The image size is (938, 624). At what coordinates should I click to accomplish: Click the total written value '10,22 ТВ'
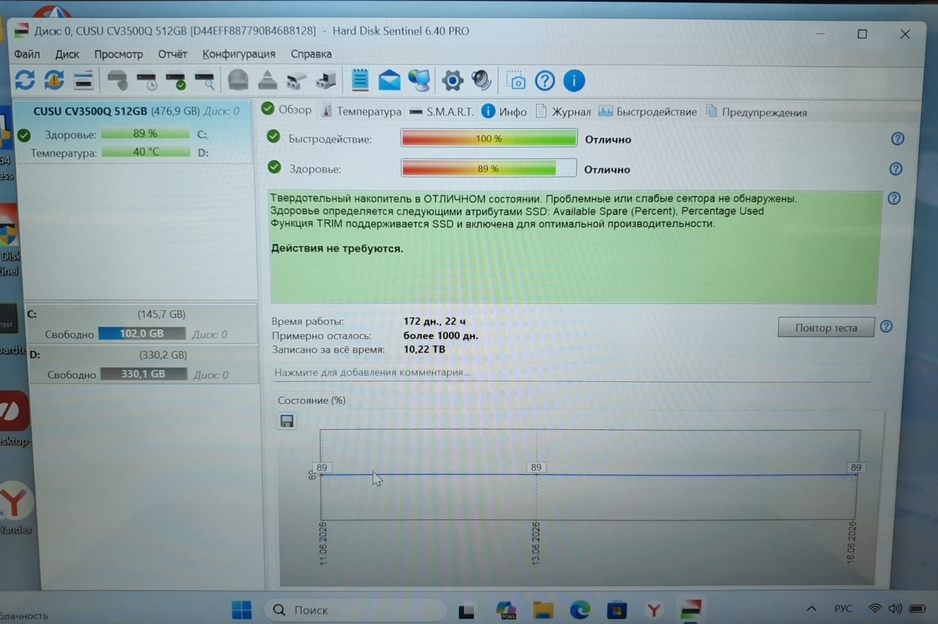click(x=424, y=350)
